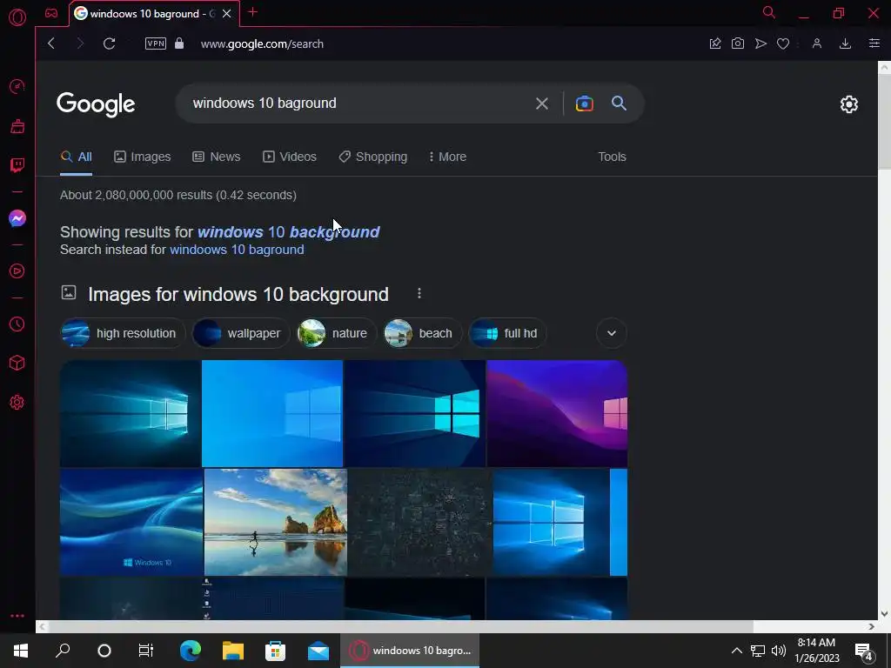Open GX Corner gamepad icon
This screenshot has height=668, width=891.
click(51, 13)
